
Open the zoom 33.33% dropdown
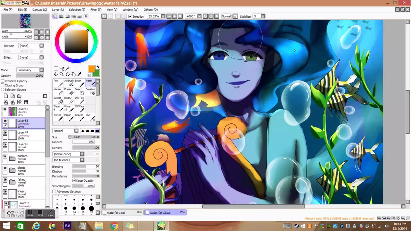[x=163, y=16]
